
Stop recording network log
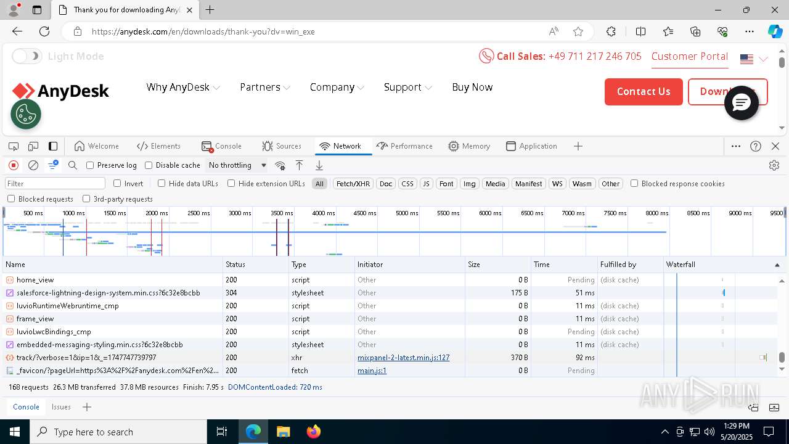click(x=14, y=165)
